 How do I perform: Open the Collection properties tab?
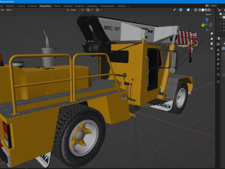coord(218,75)
